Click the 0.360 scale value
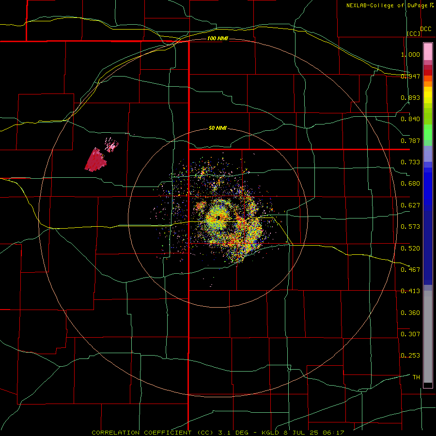Viewport: 436px width, 436px height. point(410,312)
